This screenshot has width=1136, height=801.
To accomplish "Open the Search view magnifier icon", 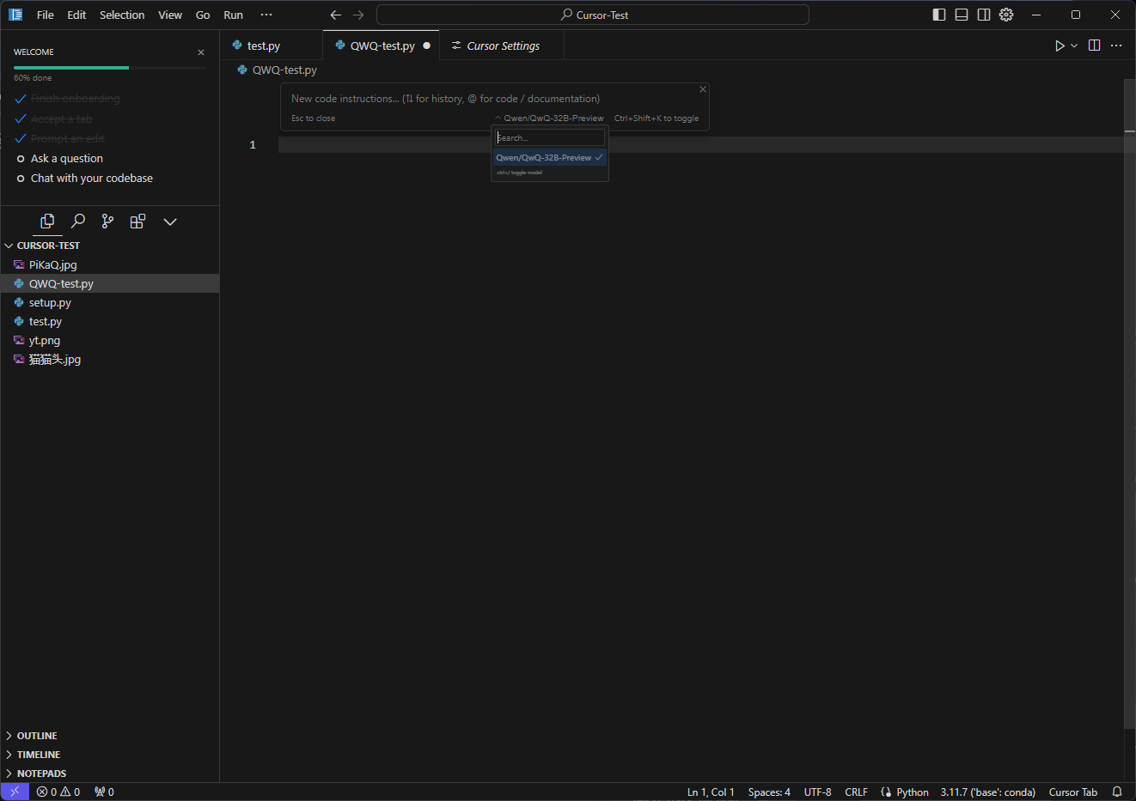I will 78,221.
